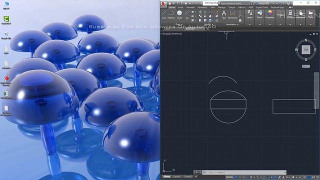Toggle polar tracking in status bar
Image resolution: width=320 pixels, height=180 pixels.
click(x=251, y=177)
